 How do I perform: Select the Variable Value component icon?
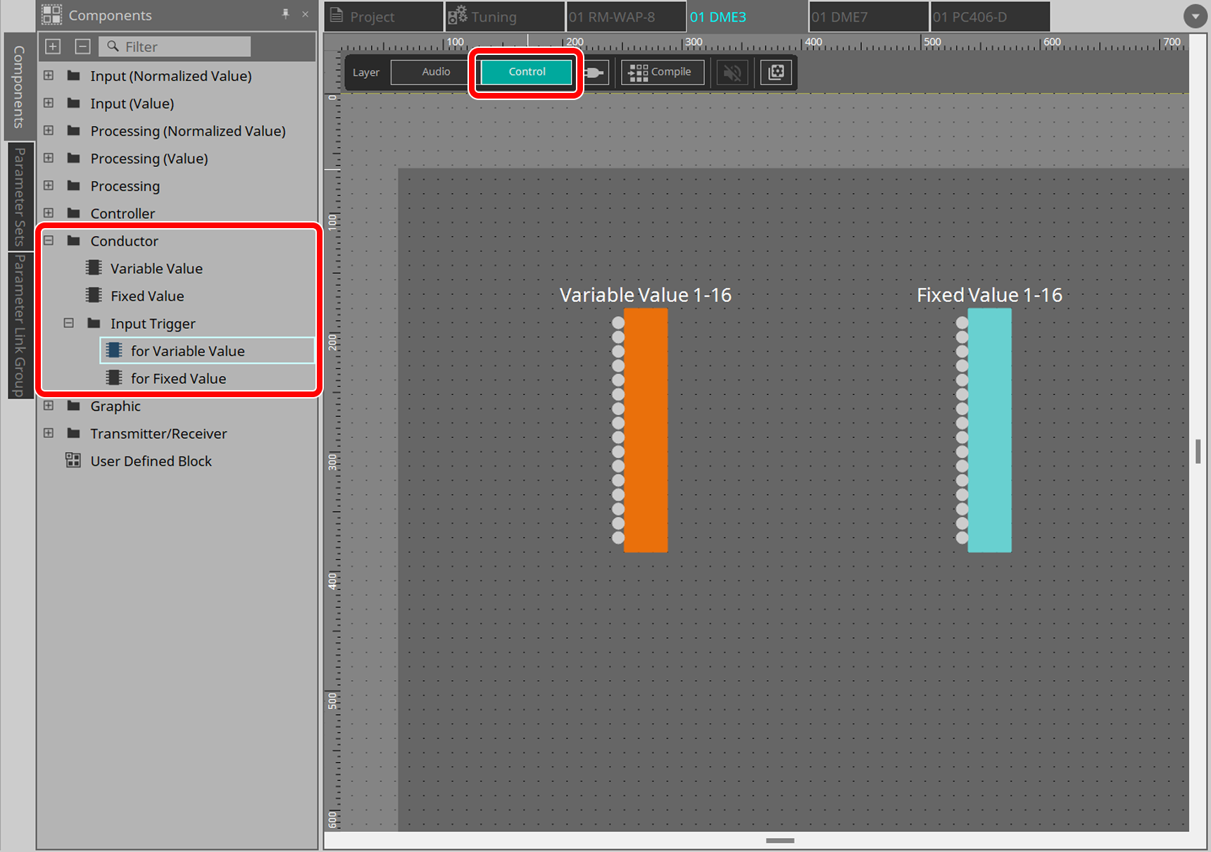(x=93, y=268)
